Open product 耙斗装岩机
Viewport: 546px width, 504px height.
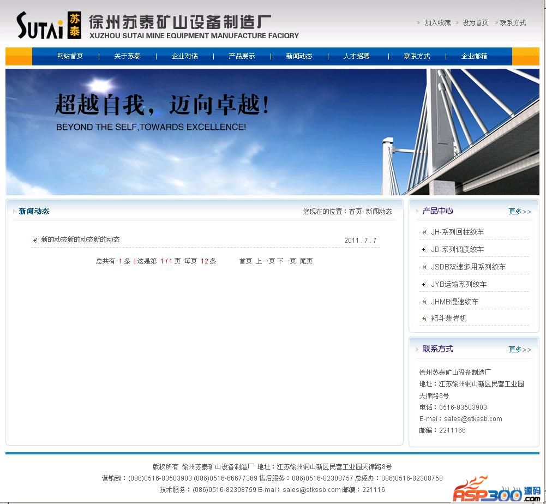449,318
